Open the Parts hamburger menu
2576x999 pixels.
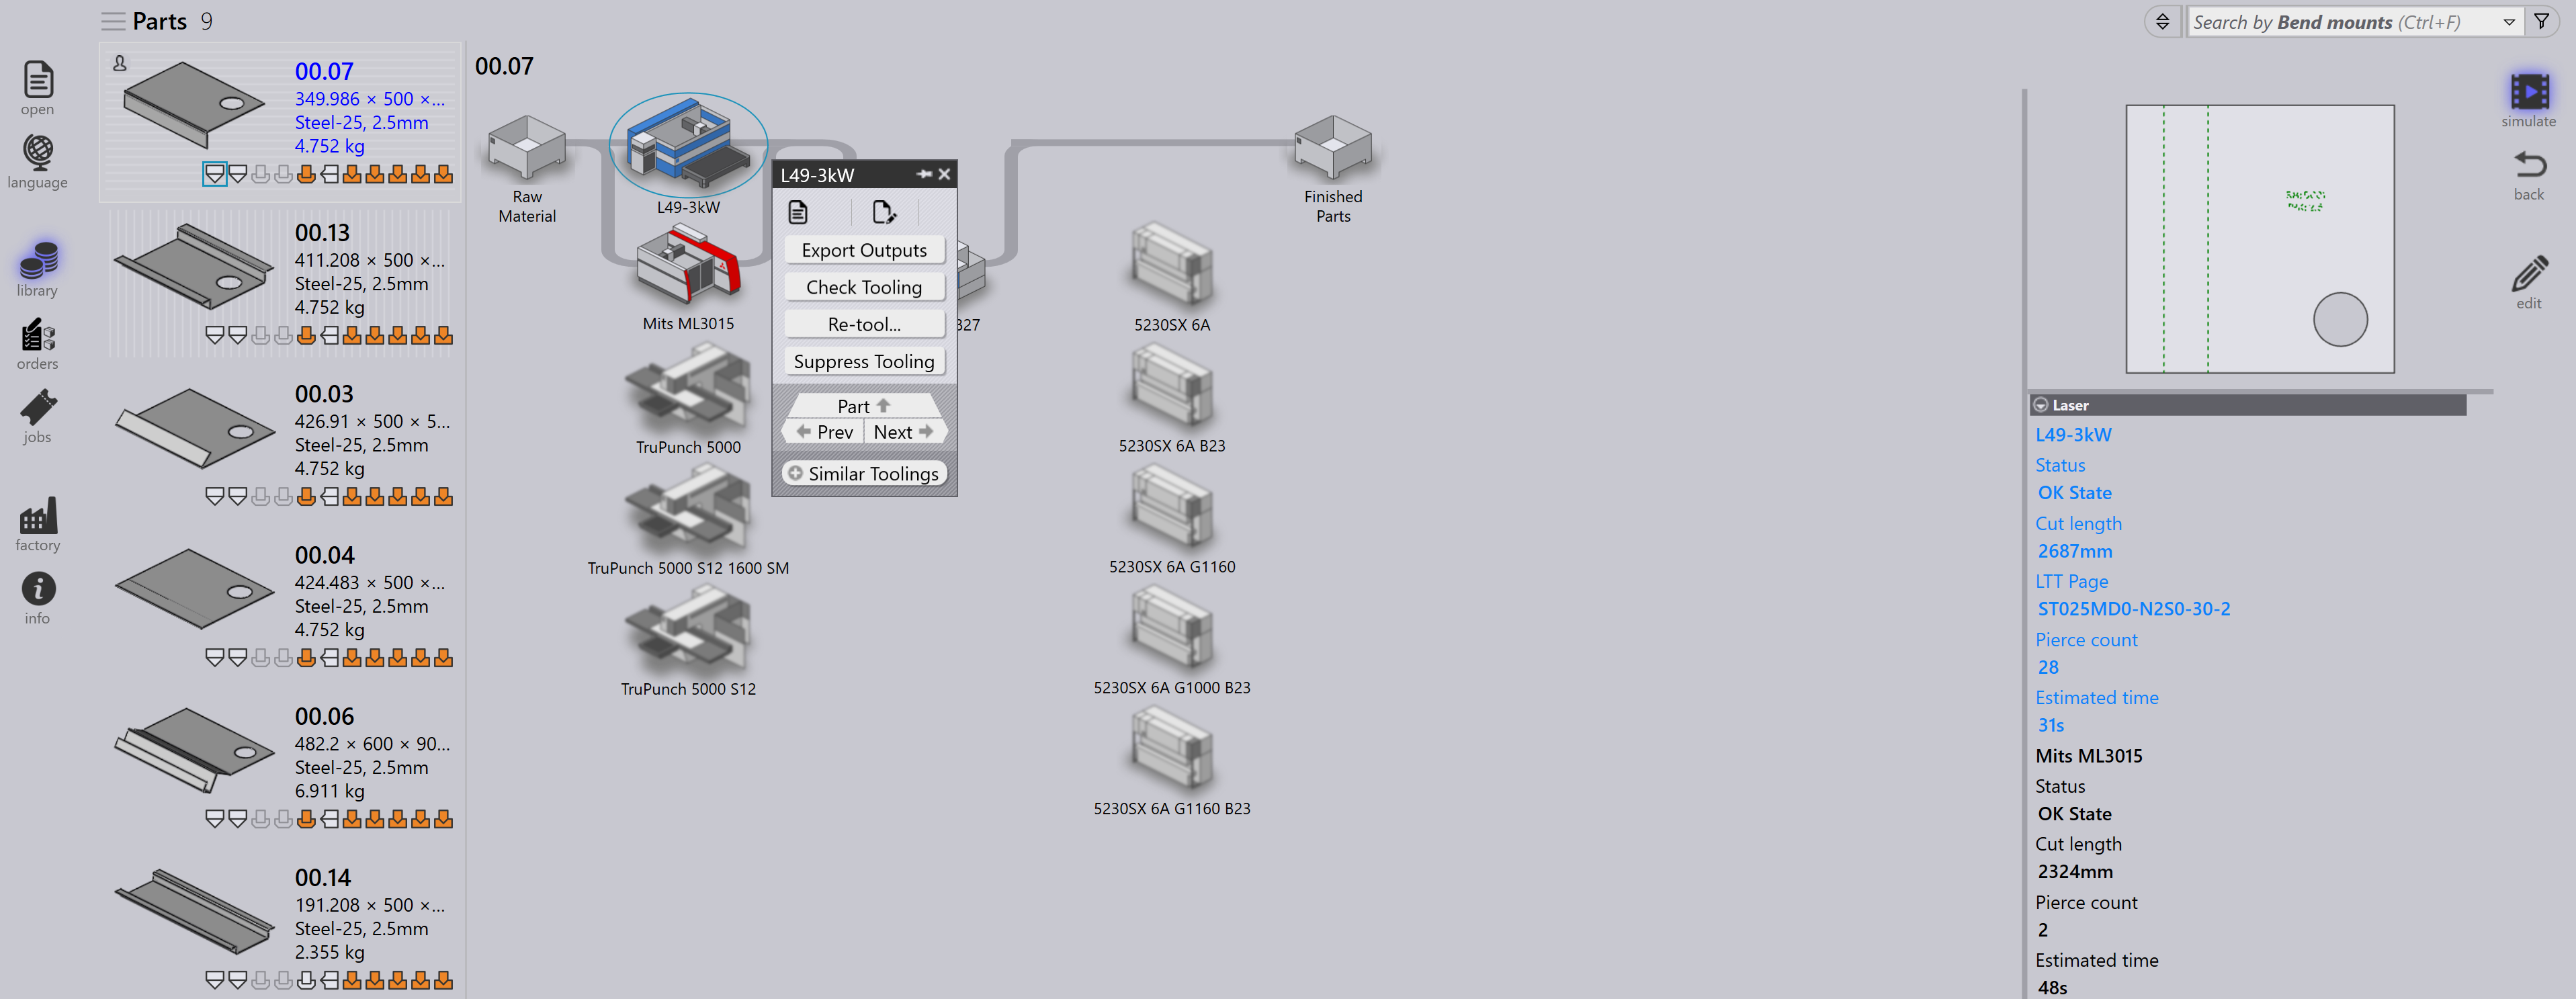click(x=113, y=21)
